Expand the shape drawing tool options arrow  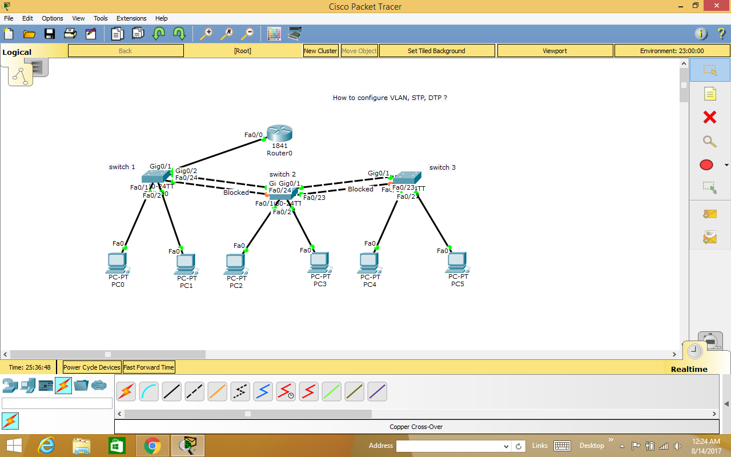click(x=726, y=165)
